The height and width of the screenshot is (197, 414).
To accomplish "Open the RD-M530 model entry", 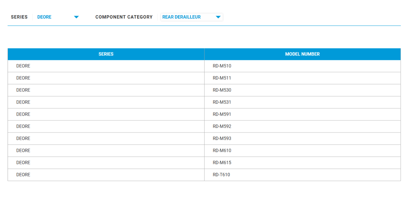I will [222, 90].
